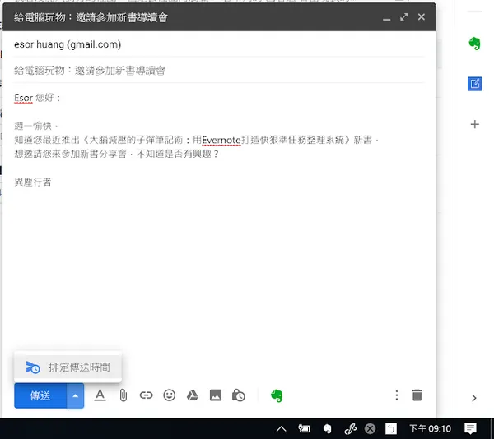The height and width of the screenshot is (439, 494).
Task: Click the recipient field esor huang
Action: coord(68,44)
